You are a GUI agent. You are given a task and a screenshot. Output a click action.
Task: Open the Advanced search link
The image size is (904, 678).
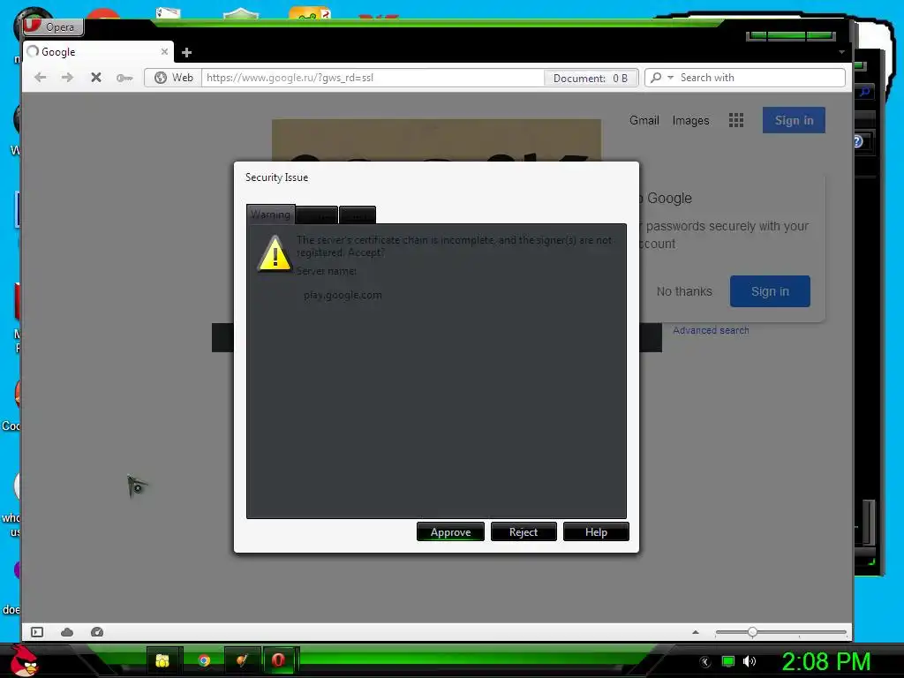[711, 330]
